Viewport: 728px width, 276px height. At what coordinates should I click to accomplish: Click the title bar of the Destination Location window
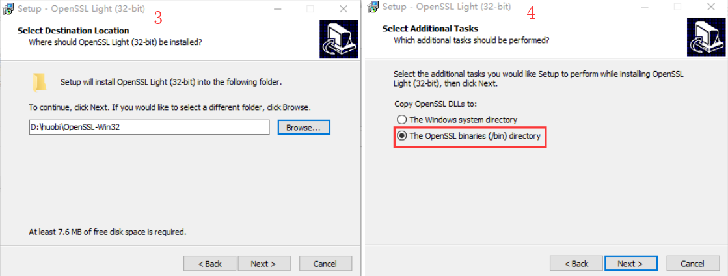195,9
